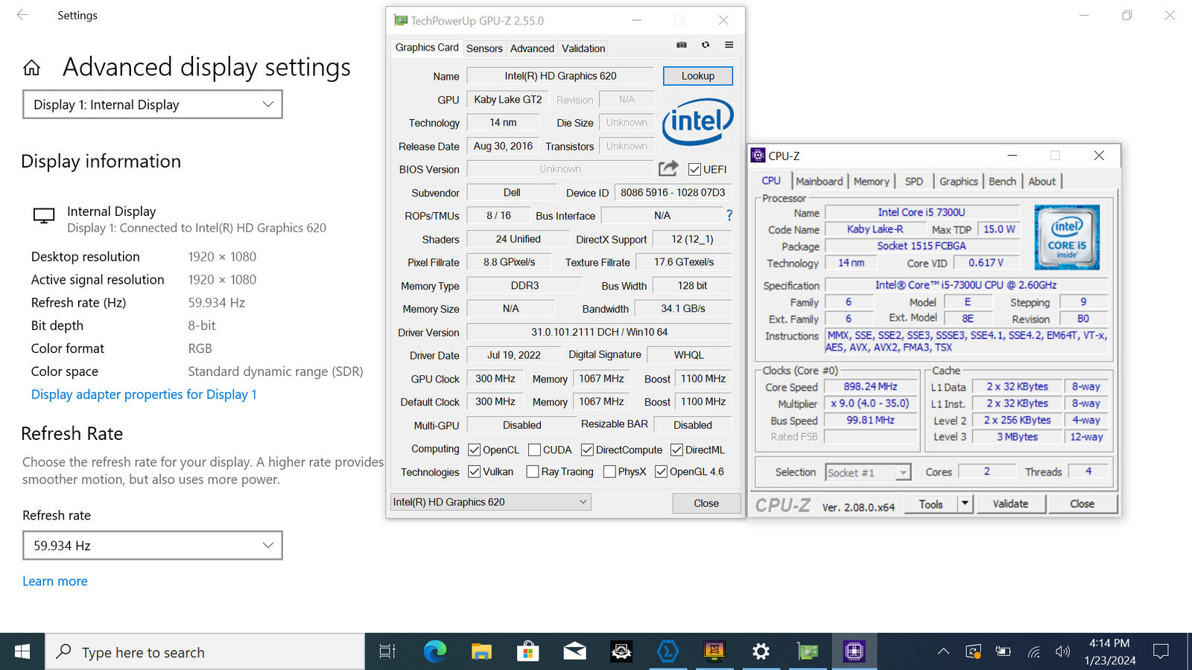Image resolution: width=1192 pixels, height=670 pixels.
Task: Open Microsoft Store from the taskbar
Action: point(528,652)
